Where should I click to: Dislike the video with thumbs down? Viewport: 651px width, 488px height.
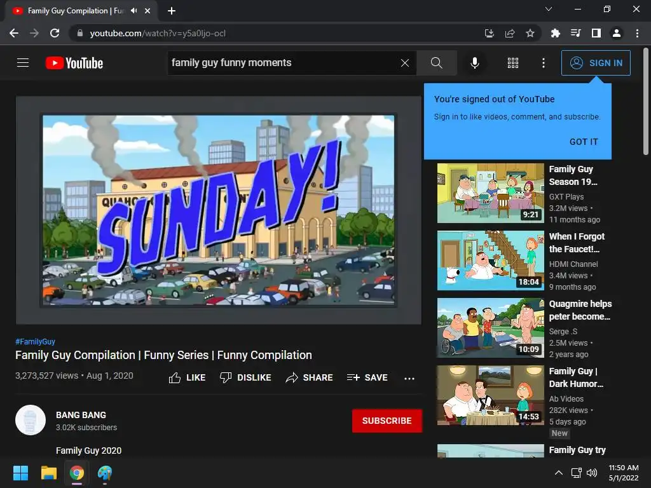click(x=245, y=377)
